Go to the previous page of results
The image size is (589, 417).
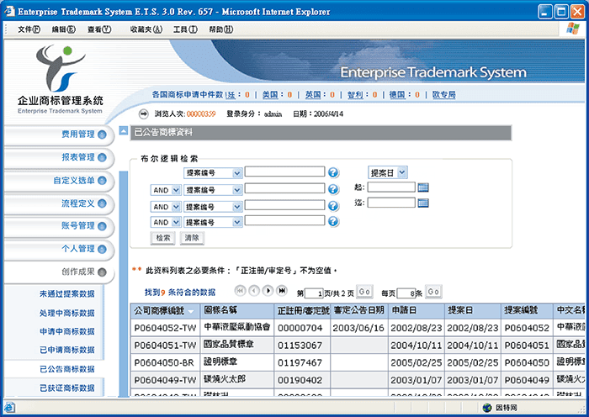pos(254,291)
